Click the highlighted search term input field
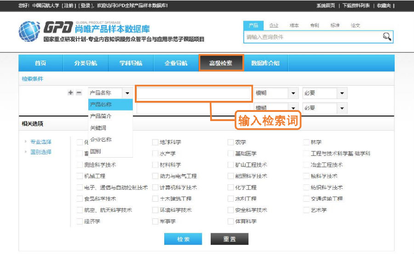The image size is (414, 254). (x=193, y=93)
